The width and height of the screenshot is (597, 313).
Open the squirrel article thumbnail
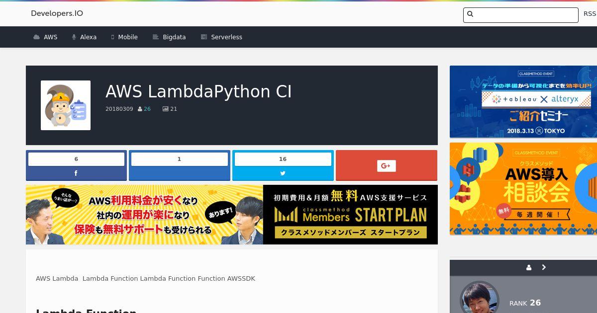[66, 105]
